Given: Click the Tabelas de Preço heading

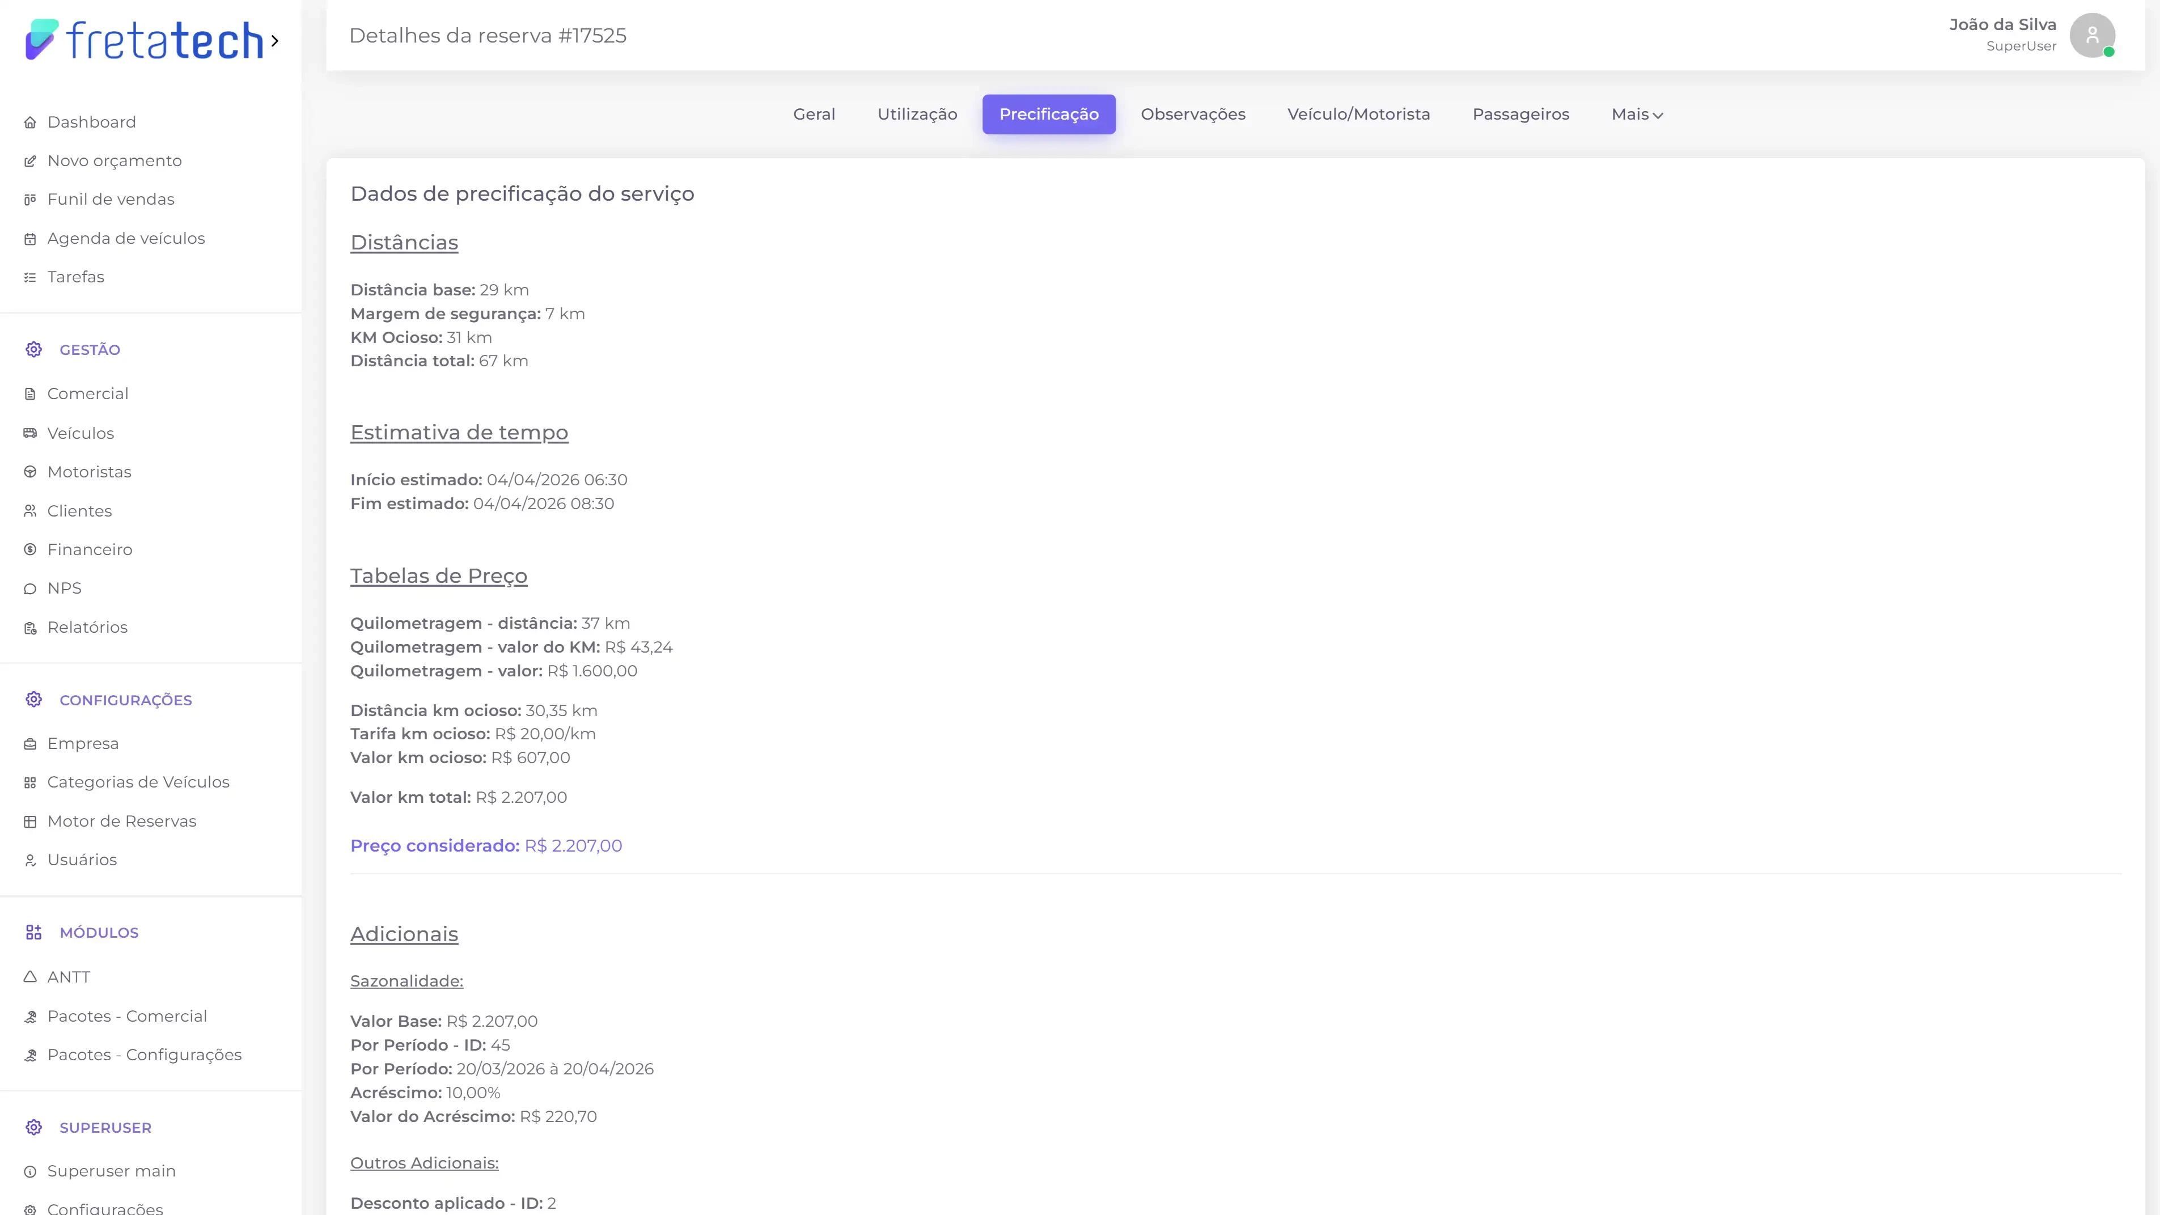Looking at the screenshot, I should pos(439,576).
